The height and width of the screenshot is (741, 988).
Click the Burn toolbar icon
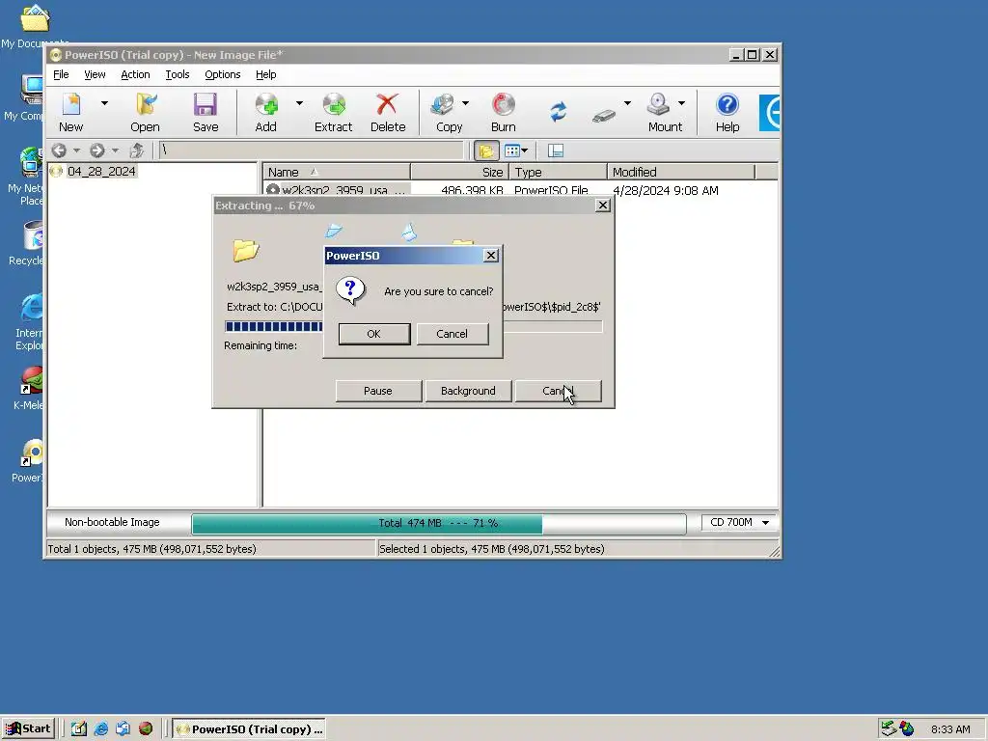[503, 112]
